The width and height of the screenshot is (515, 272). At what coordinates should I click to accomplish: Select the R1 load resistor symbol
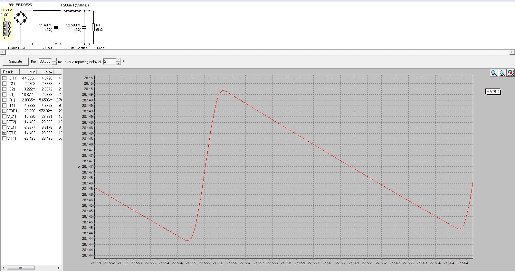(93, 27)
